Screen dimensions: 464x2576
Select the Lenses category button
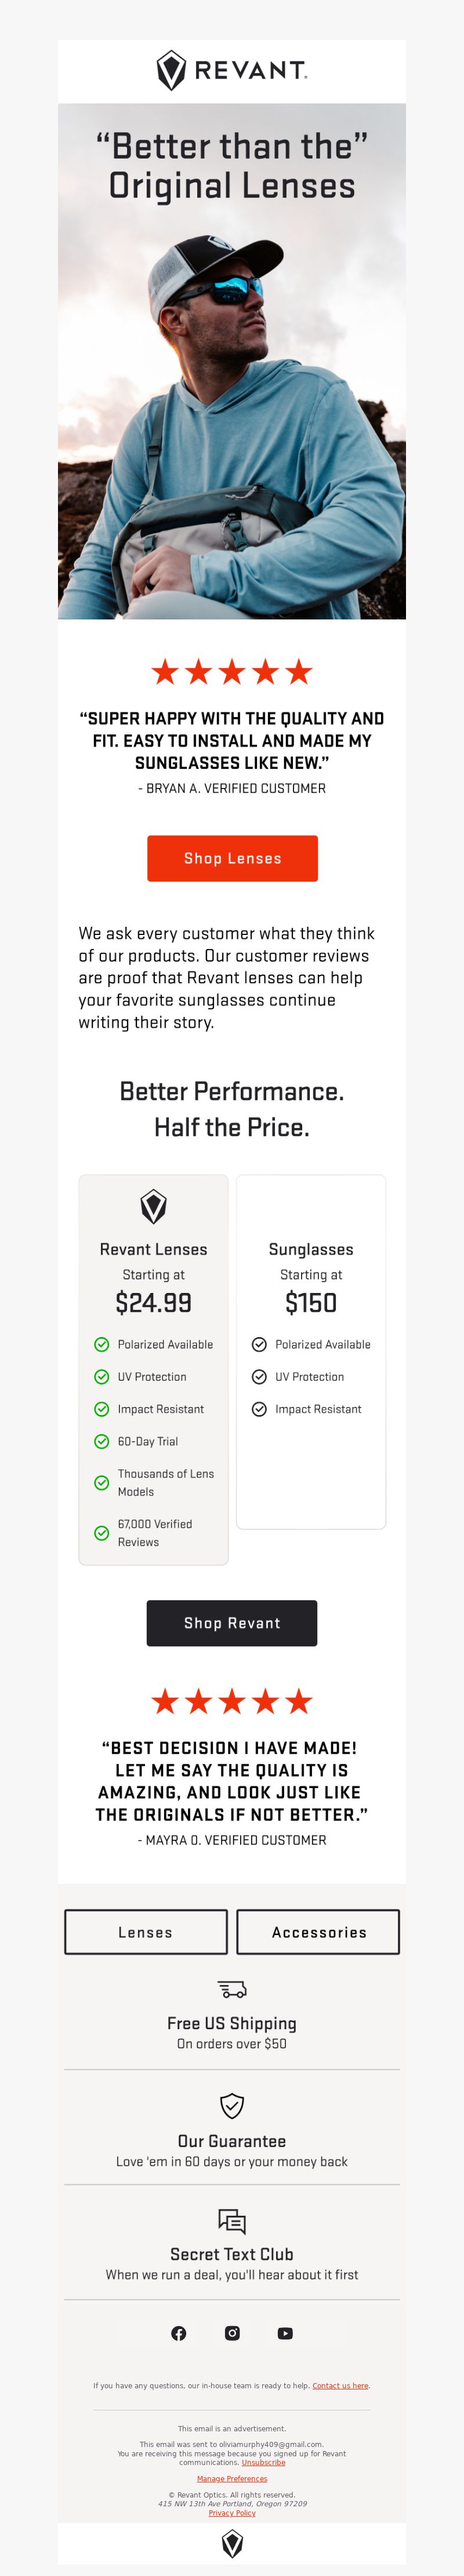(x=146, y=1932)
